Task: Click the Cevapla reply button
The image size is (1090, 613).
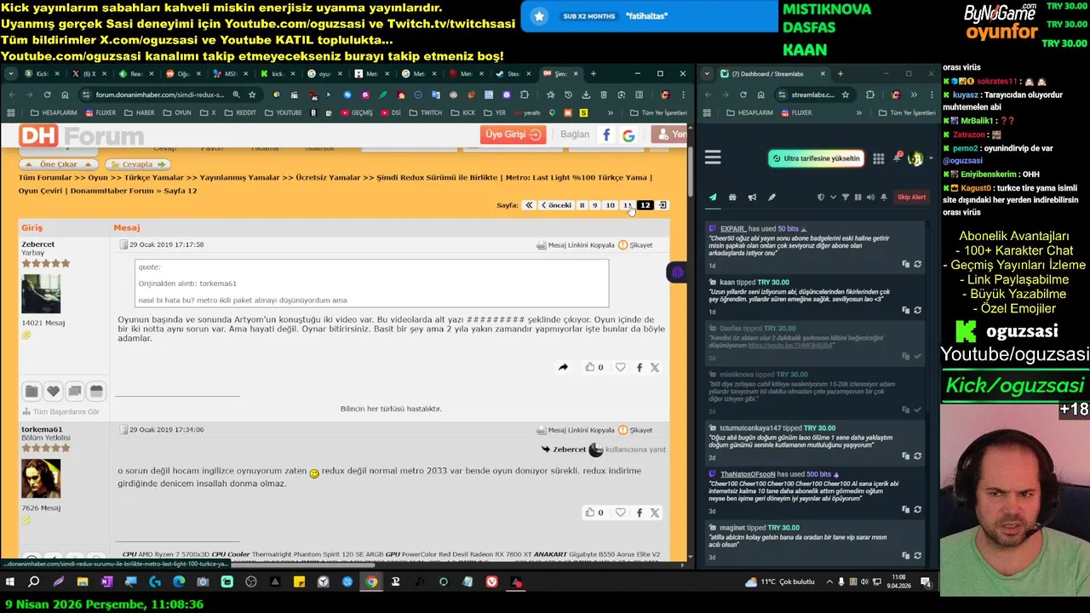Action: click(x=137, y=164)
